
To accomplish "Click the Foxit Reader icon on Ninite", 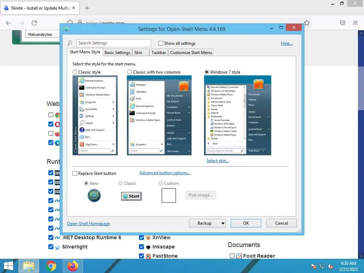I will (239, 256).
